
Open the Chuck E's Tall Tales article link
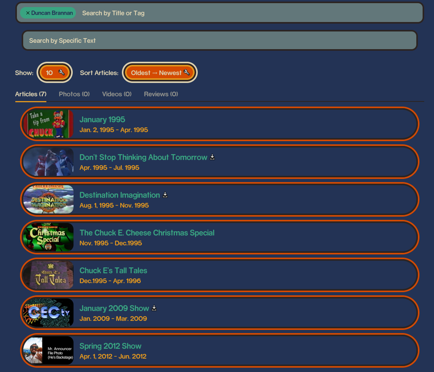click(113, 271)
